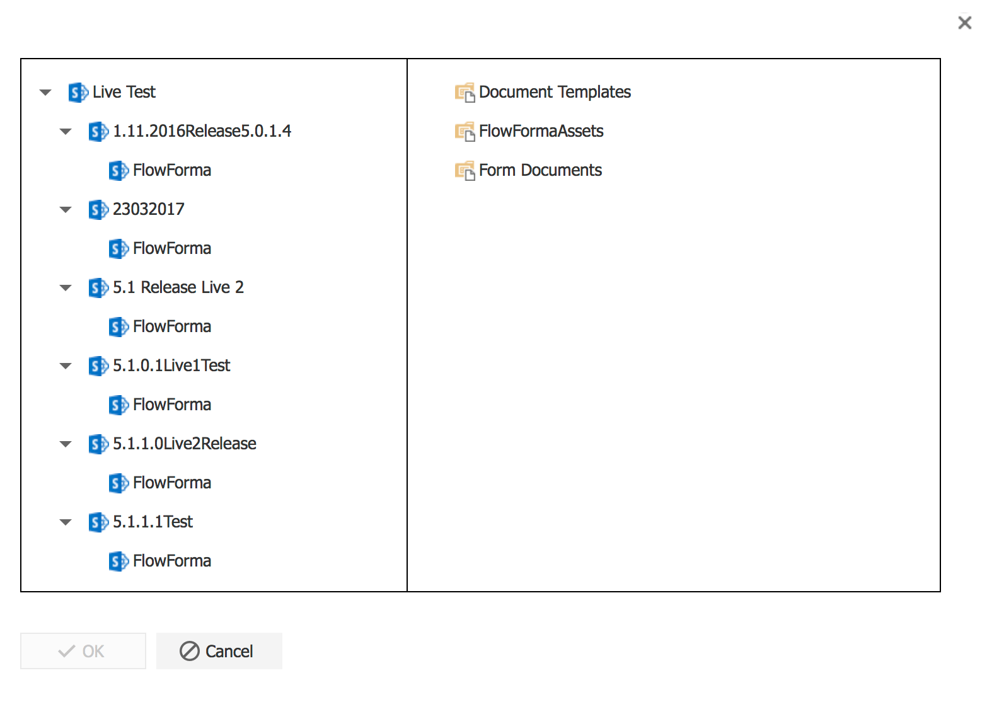Select the Live Test site label

(124, 92)
